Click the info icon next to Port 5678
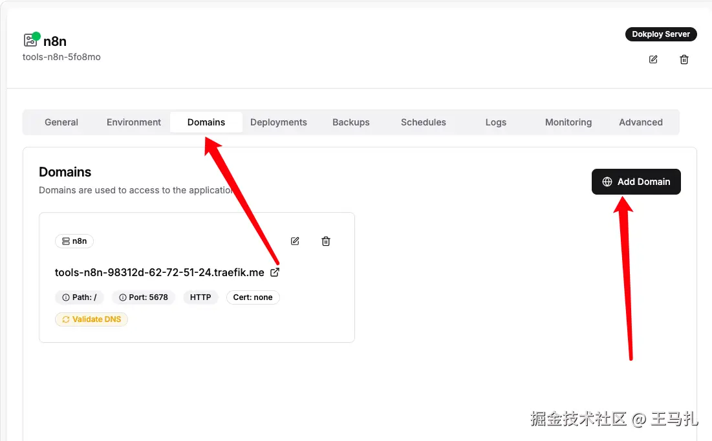 (x=123, y=297)
